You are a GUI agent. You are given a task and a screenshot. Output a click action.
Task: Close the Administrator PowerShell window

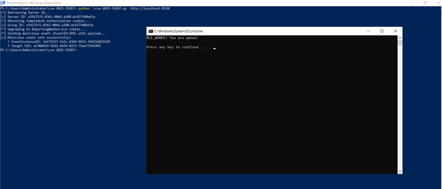(x=437, y=2)
